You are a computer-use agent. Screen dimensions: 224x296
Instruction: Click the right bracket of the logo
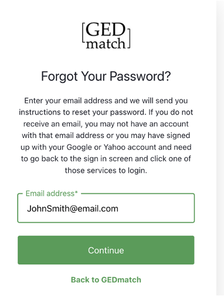pos(129,38)
